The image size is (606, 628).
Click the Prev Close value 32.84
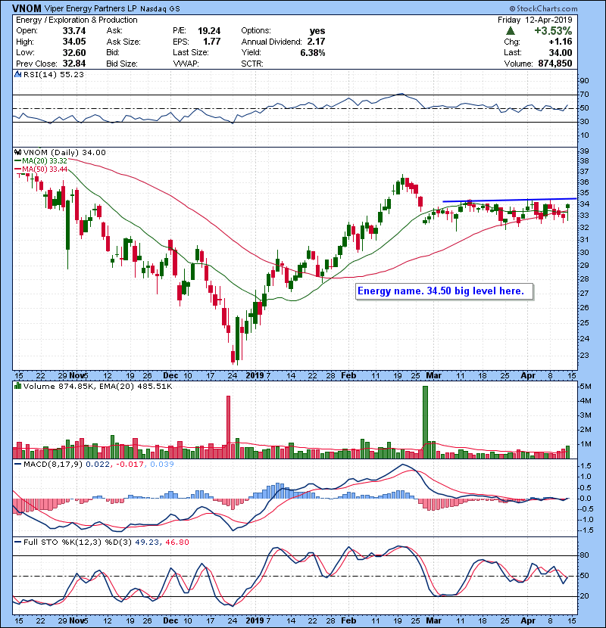(74, 64)
